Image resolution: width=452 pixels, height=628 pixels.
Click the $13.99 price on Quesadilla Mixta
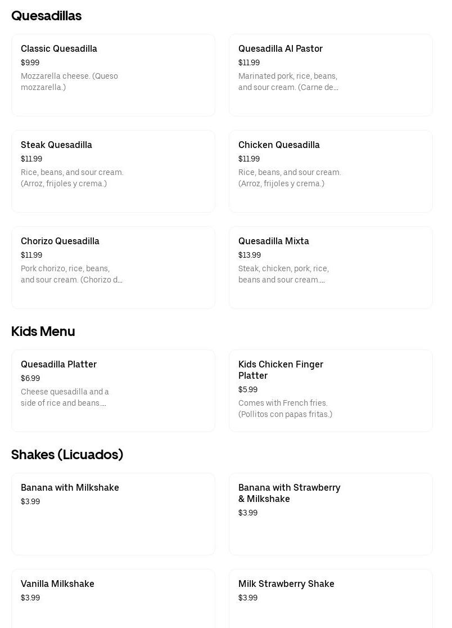click(x=250, y=255)
